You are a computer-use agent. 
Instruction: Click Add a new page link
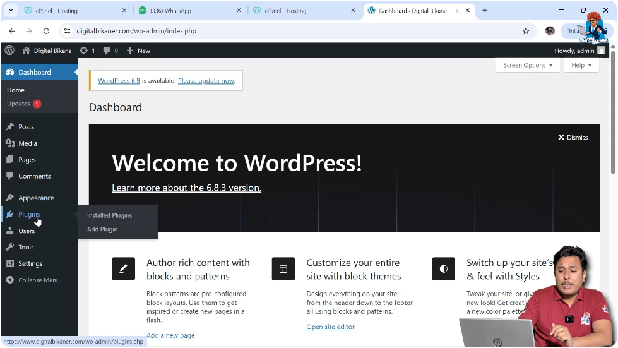(x=170, y=335)
